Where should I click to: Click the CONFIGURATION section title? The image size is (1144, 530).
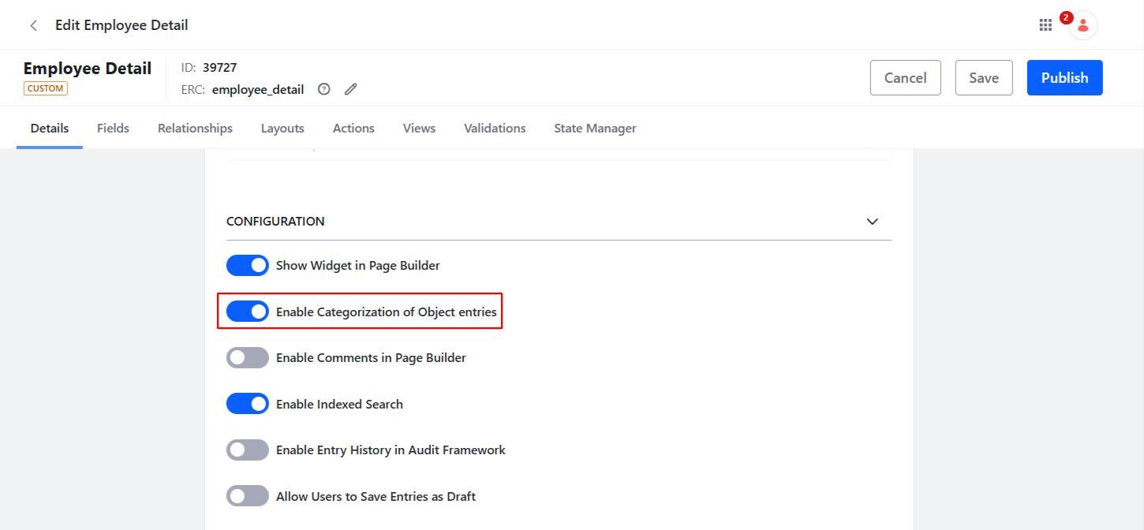pyautogui.click(x=275, y=222)
